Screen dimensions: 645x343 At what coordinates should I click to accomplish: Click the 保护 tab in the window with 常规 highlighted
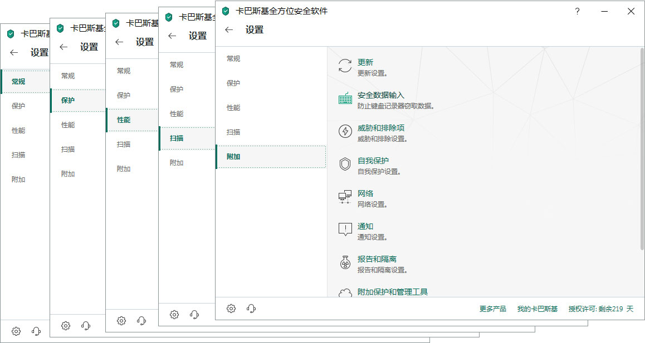tap(18, 106)
